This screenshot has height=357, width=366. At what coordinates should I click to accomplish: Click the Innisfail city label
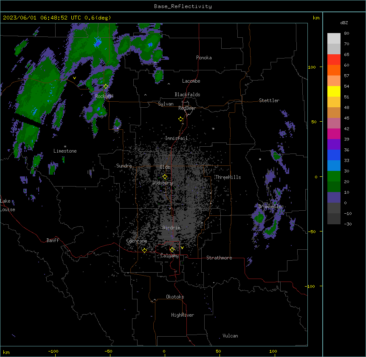pyautogui.click(x=177, y=138)
